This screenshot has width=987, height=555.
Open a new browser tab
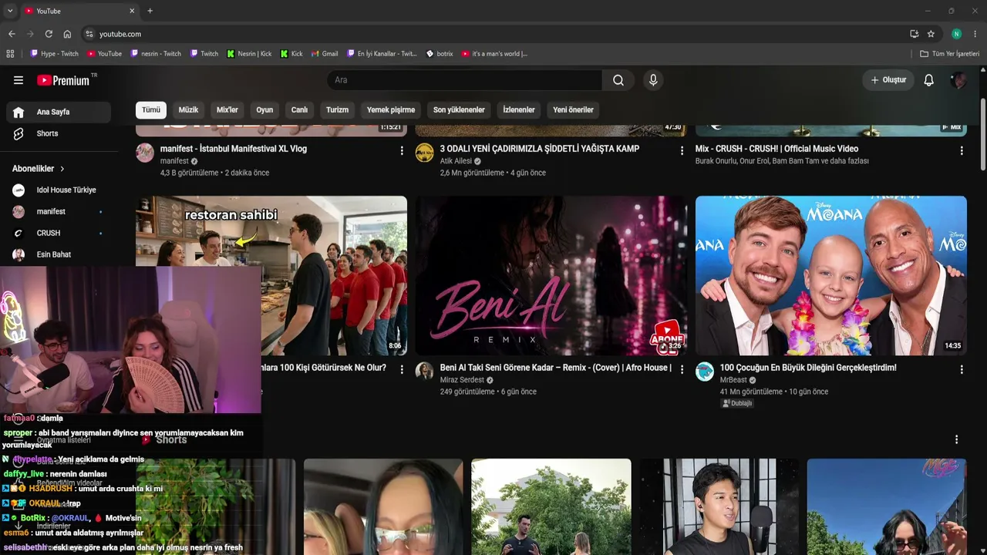point(150,11)
